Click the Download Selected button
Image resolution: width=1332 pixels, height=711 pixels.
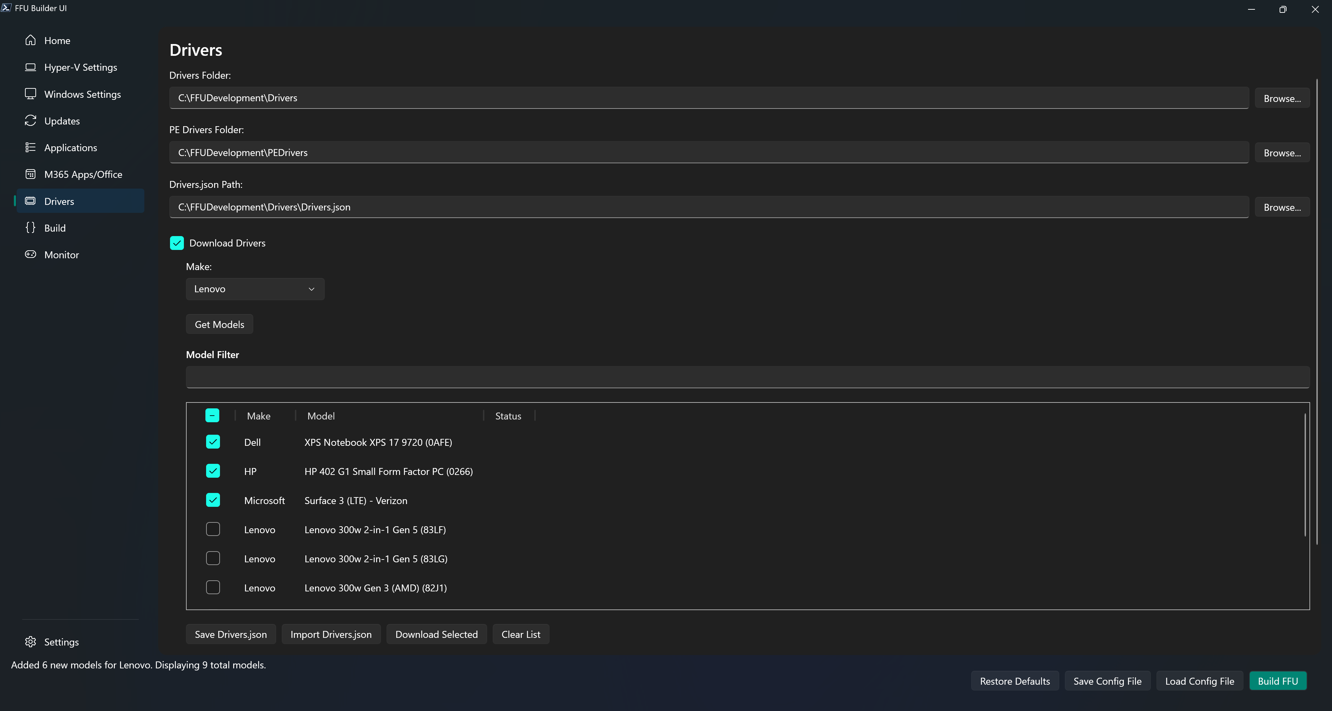436,634
